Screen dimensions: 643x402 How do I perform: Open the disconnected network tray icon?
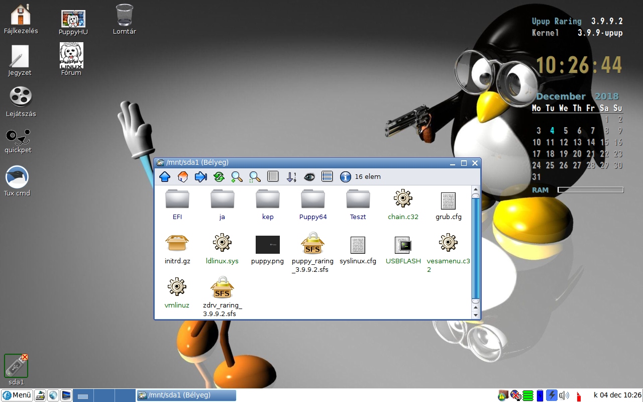pyautogui.click(x=515, y=395)
